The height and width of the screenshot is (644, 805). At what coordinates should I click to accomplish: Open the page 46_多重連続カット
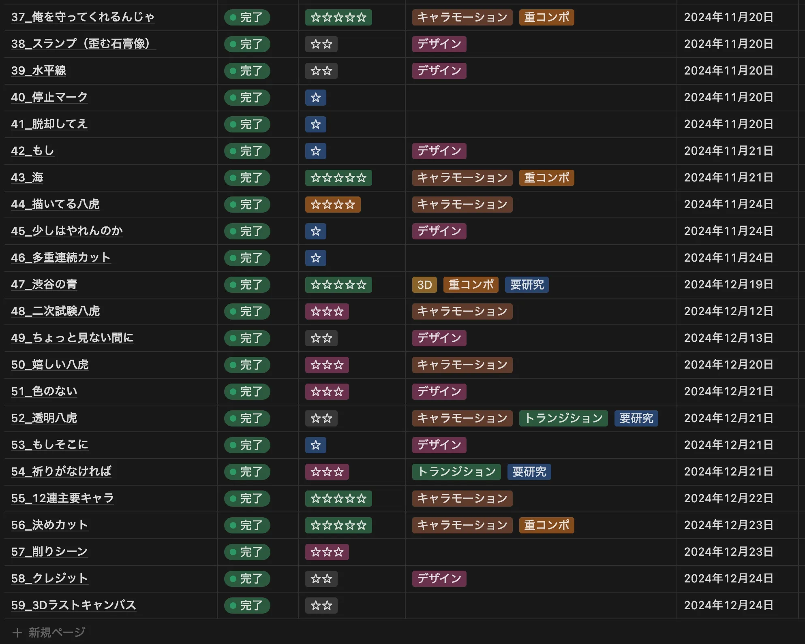coord(61,258)
